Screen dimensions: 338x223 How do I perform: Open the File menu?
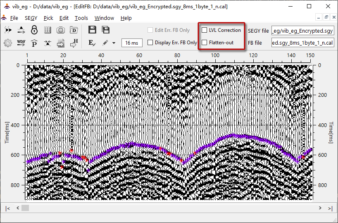[x=14, y=18]
